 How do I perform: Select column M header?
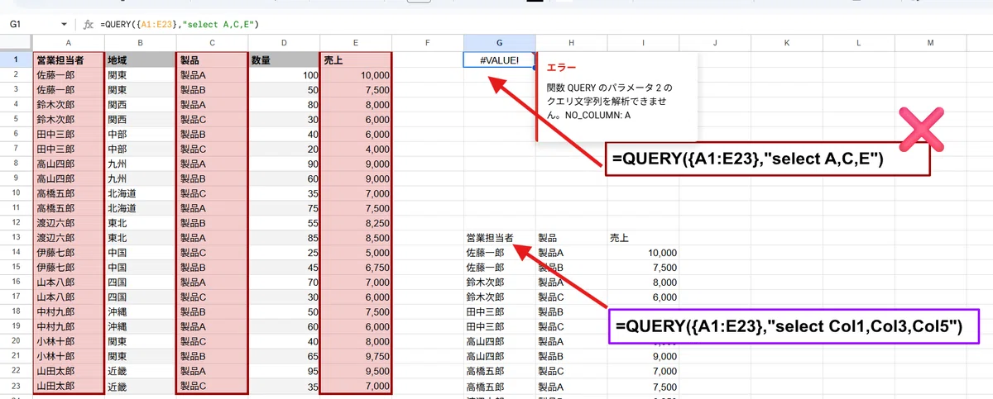[x=930, y=43]
